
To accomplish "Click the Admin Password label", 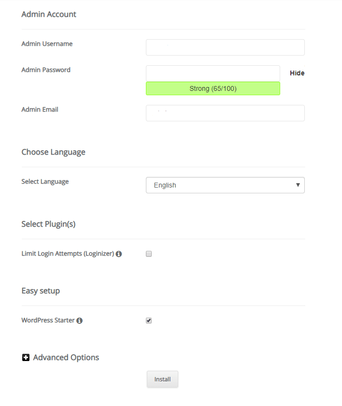I will tap(46, 70).
